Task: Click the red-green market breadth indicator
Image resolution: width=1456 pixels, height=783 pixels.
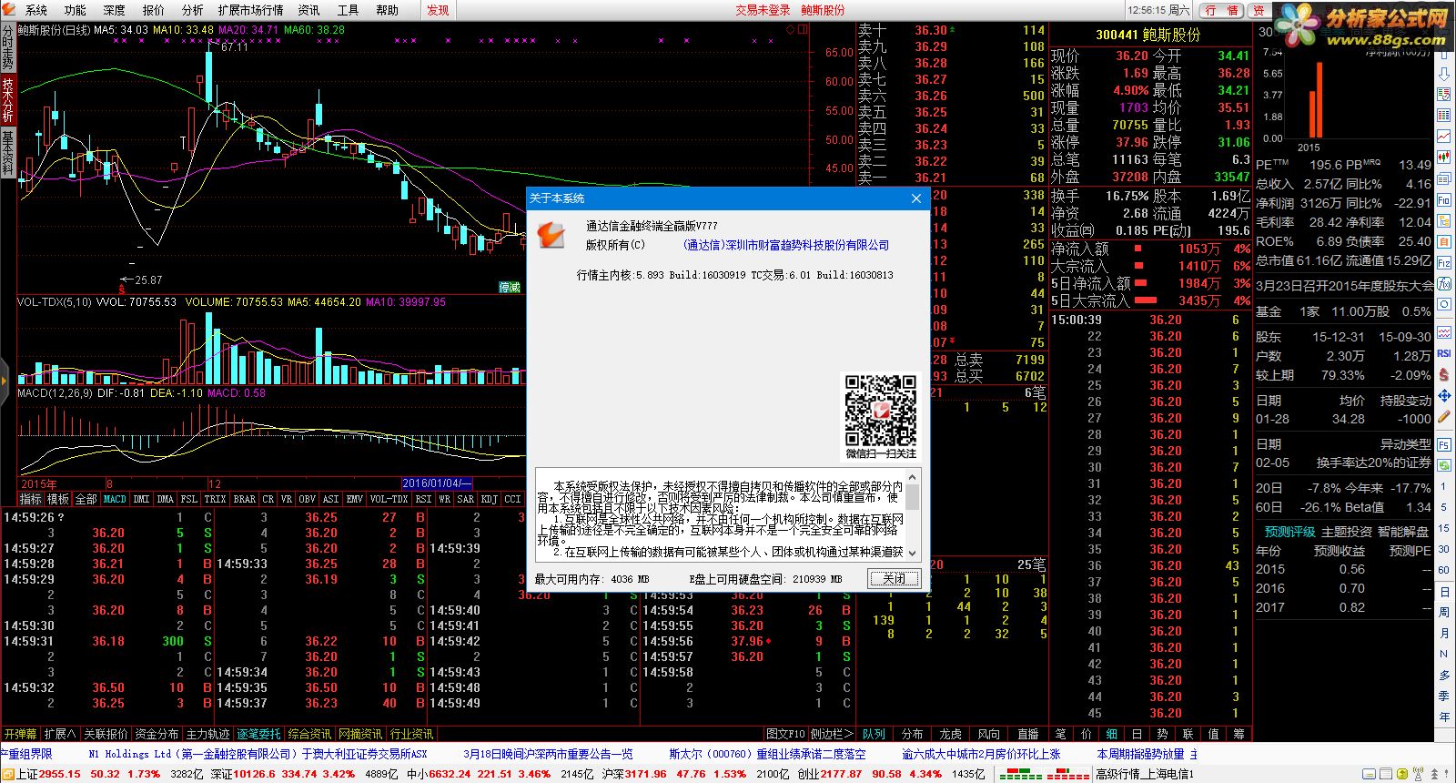Action: tap(1044, 774)
